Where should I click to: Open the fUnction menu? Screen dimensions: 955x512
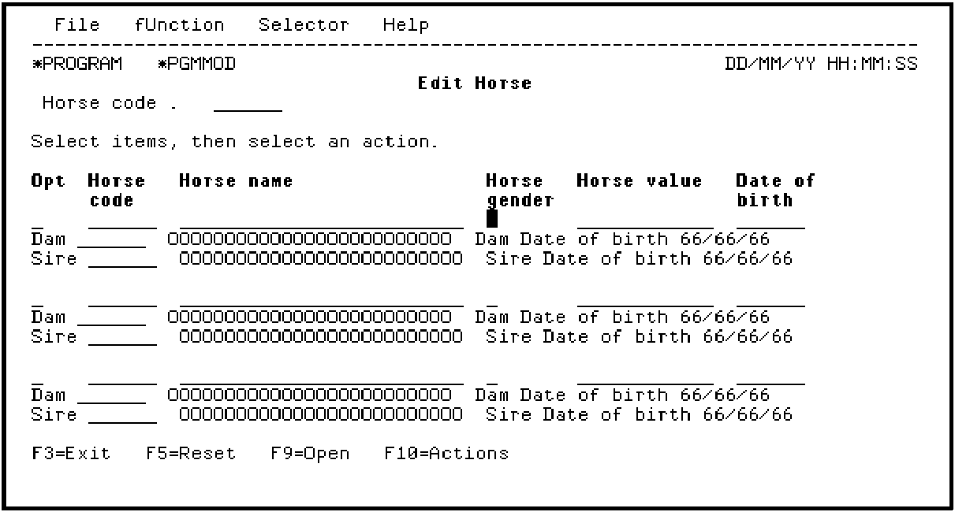coord(179,25)
